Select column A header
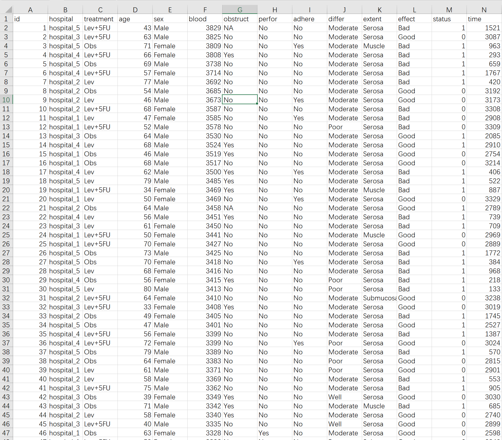Image resolution: width=502 pixels, height=440 pixels. (x=30, y=10)
